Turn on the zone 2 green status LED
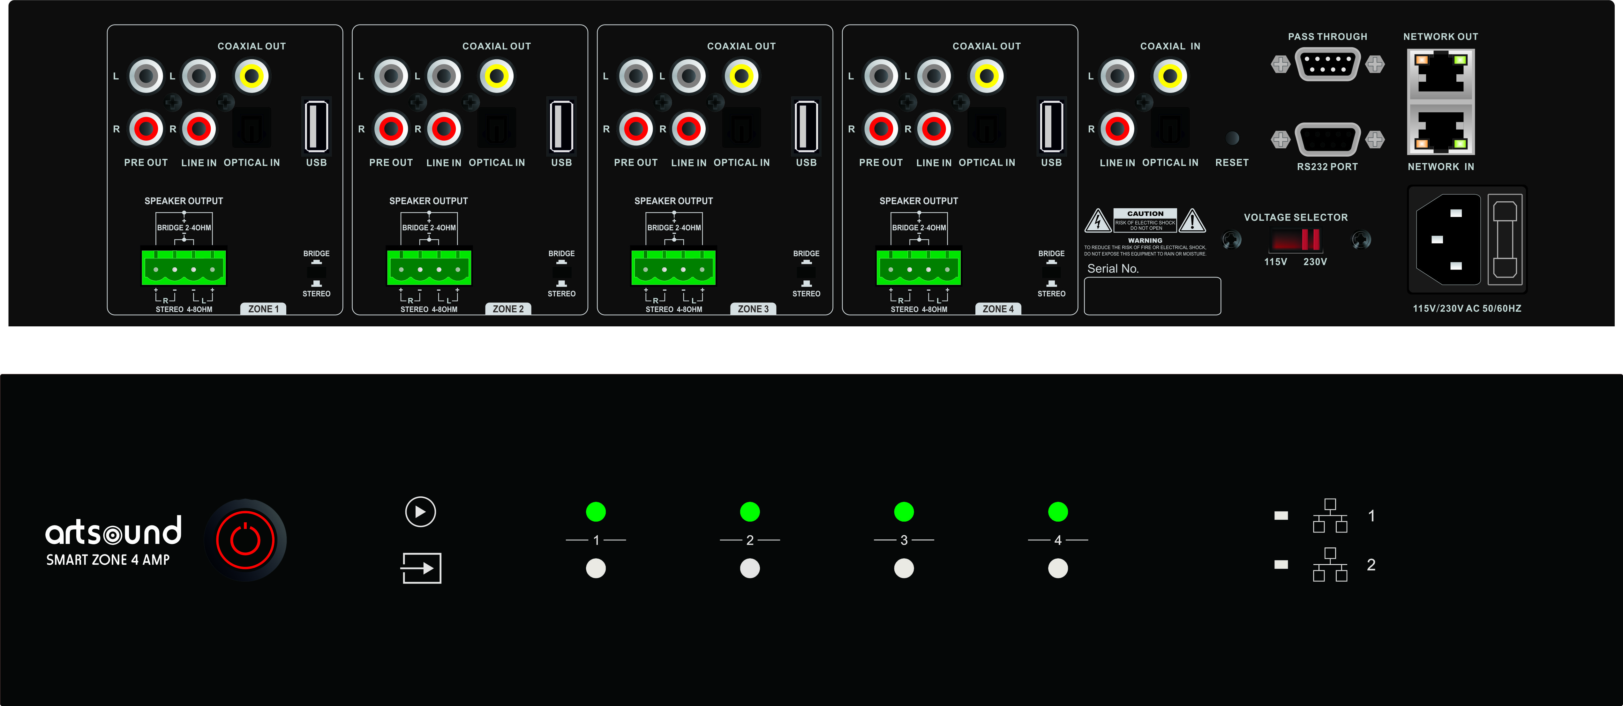The image size is (1623, 706). click(749, 512)
